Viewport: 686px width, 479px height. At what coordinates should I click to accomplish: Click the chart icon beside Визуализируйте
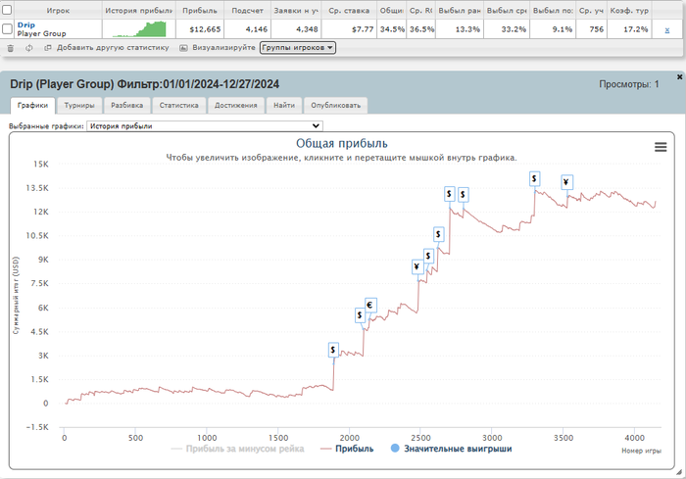point(184,48)
